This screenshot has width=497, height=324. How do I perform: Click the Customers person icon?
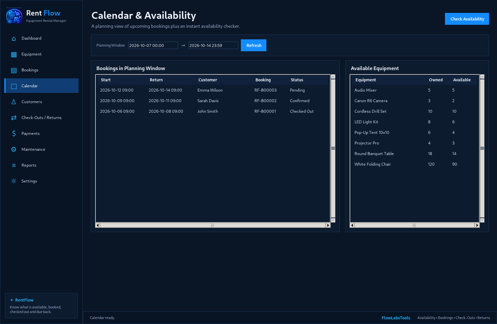(14, 102)
